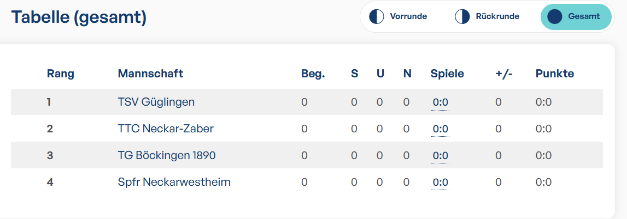The height and width of the screenshot is (219, 627).
Task: Click the Punkte column header
Action: (555, 74)
